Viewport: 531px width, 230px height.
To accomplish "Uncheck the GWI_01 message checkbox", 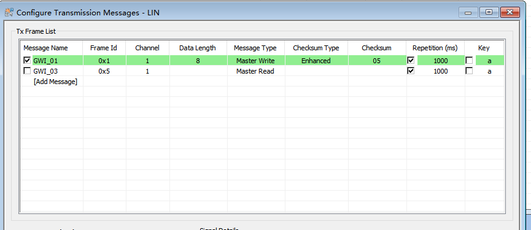I will (27, 61).
